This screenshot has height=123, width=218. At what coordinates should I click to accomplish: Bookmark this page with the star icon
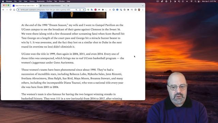(84, 10)
